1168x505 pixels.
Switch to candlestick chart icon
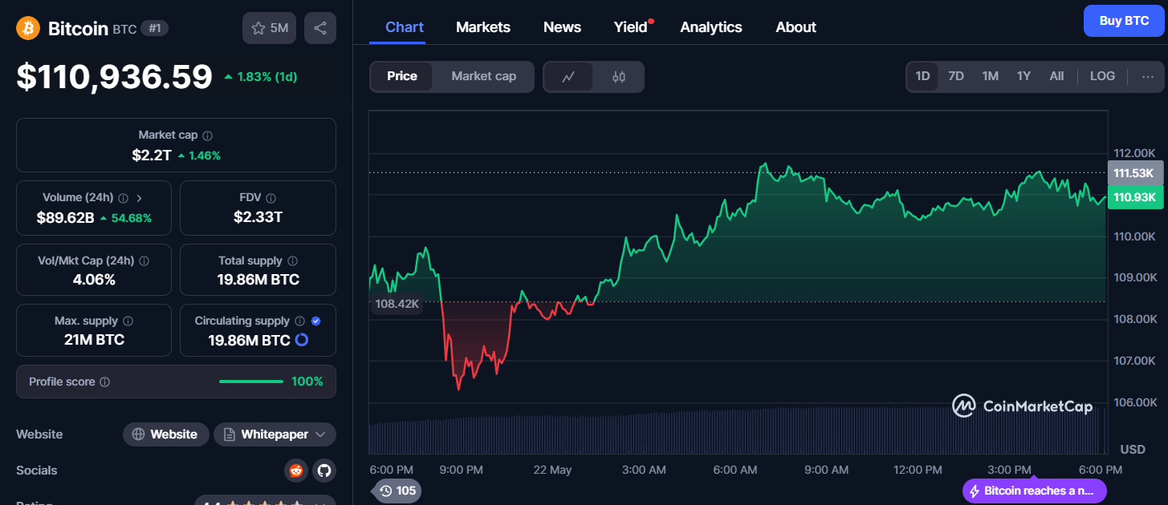tap(618, 77)
